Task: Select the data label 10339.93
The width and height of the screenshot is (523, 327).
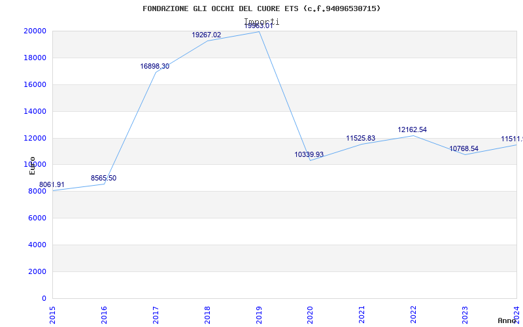Action: coord(309,155)
